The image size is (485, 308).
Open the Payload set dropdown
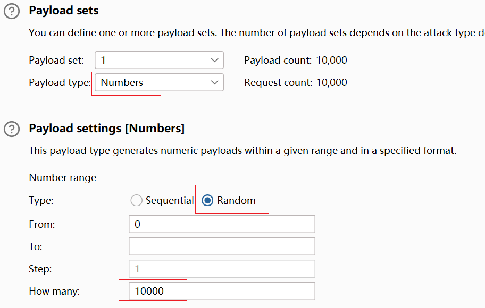coord(159,60)
